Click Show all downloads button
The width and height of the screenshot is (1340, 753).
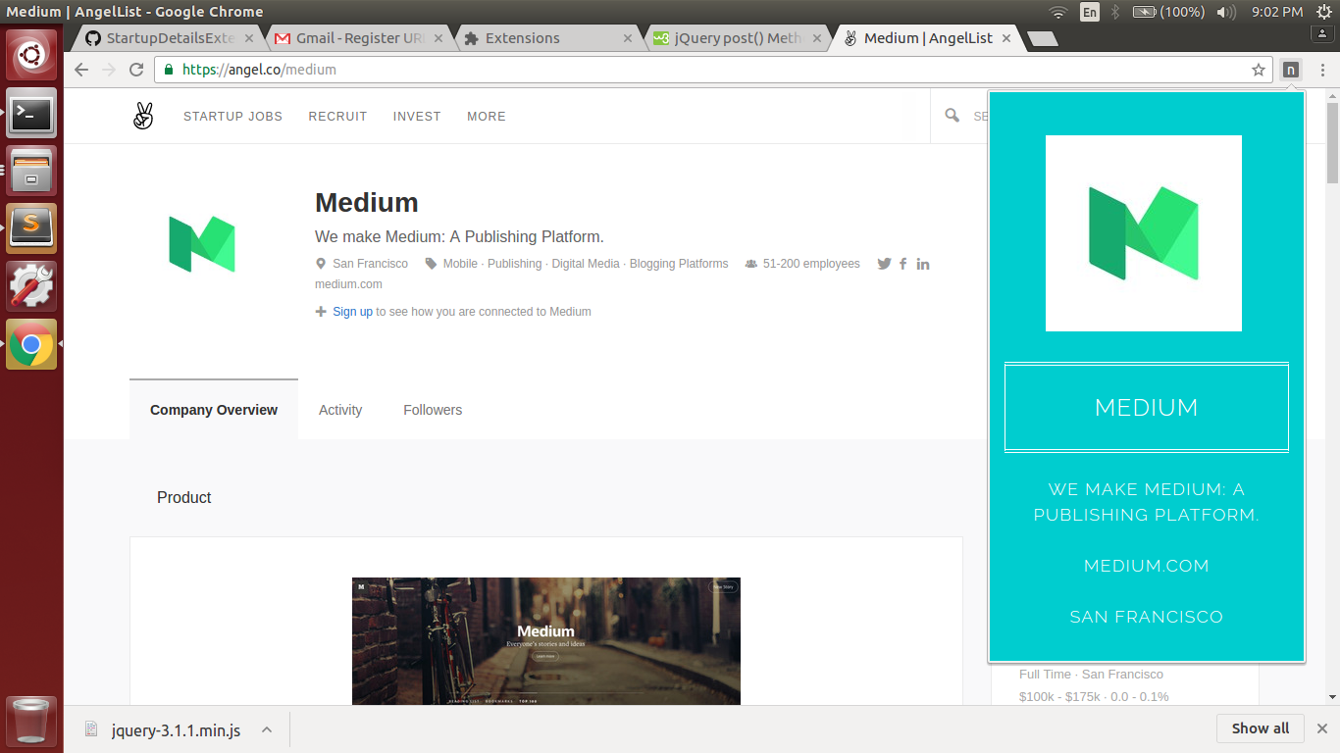coord(1261,728)
